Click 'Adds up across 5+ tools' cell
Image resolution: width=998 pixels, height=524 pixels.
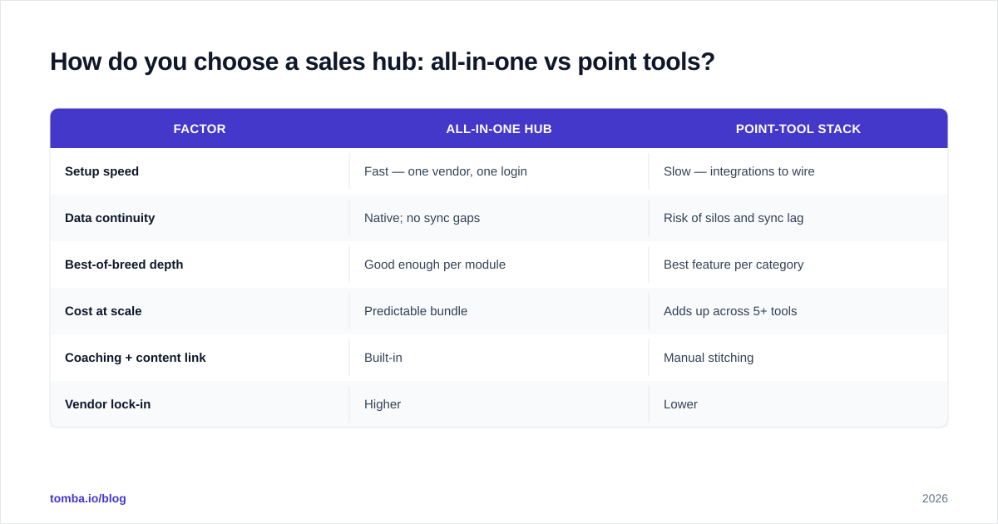(730, 311)
